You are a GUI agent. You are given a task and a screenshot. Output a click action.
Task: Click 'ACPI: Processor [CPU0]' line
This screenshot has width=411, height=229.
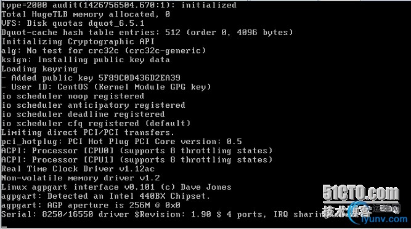(137, 151)
